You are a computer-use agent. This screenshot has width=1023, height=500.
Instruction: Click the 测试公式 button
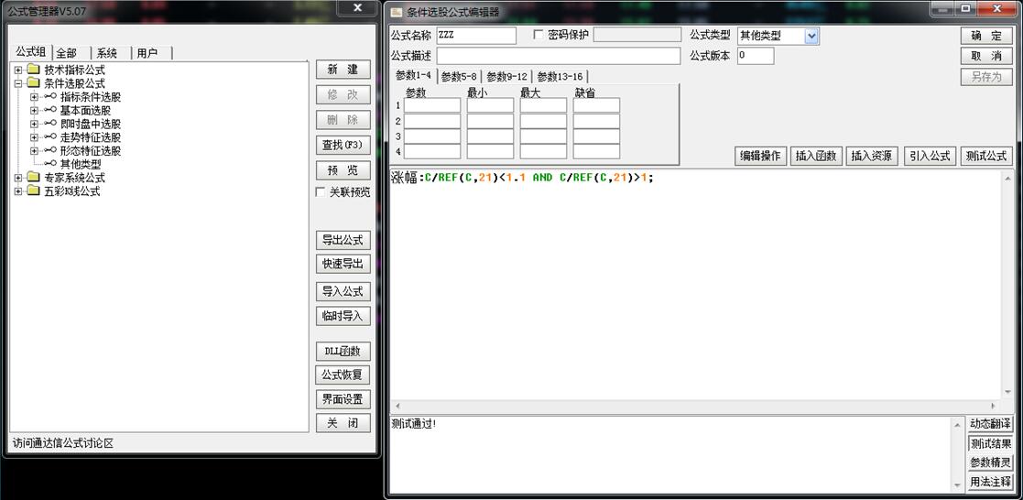(986, 156)
